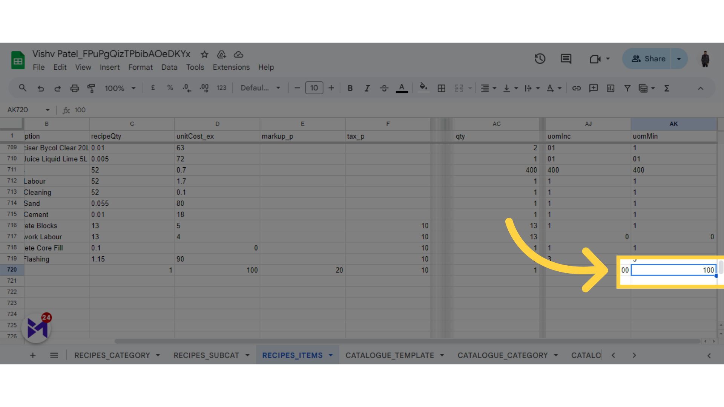Expand the font selector dropdown
724x407 pixels.
(277, 89)
